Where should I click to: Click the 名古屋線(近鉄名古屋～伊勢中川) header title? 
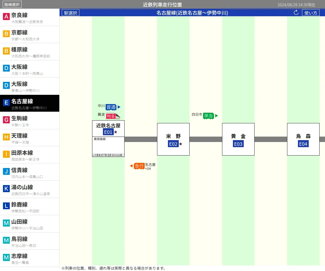tap(192, 13)
